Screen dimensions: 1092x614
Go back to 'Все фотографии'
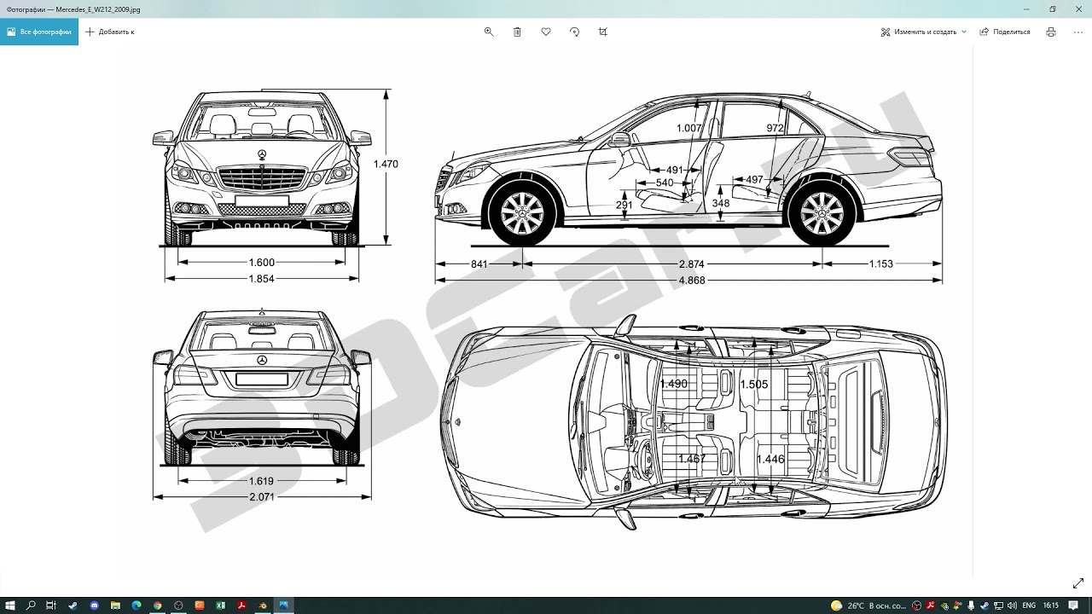coord(39,32)
